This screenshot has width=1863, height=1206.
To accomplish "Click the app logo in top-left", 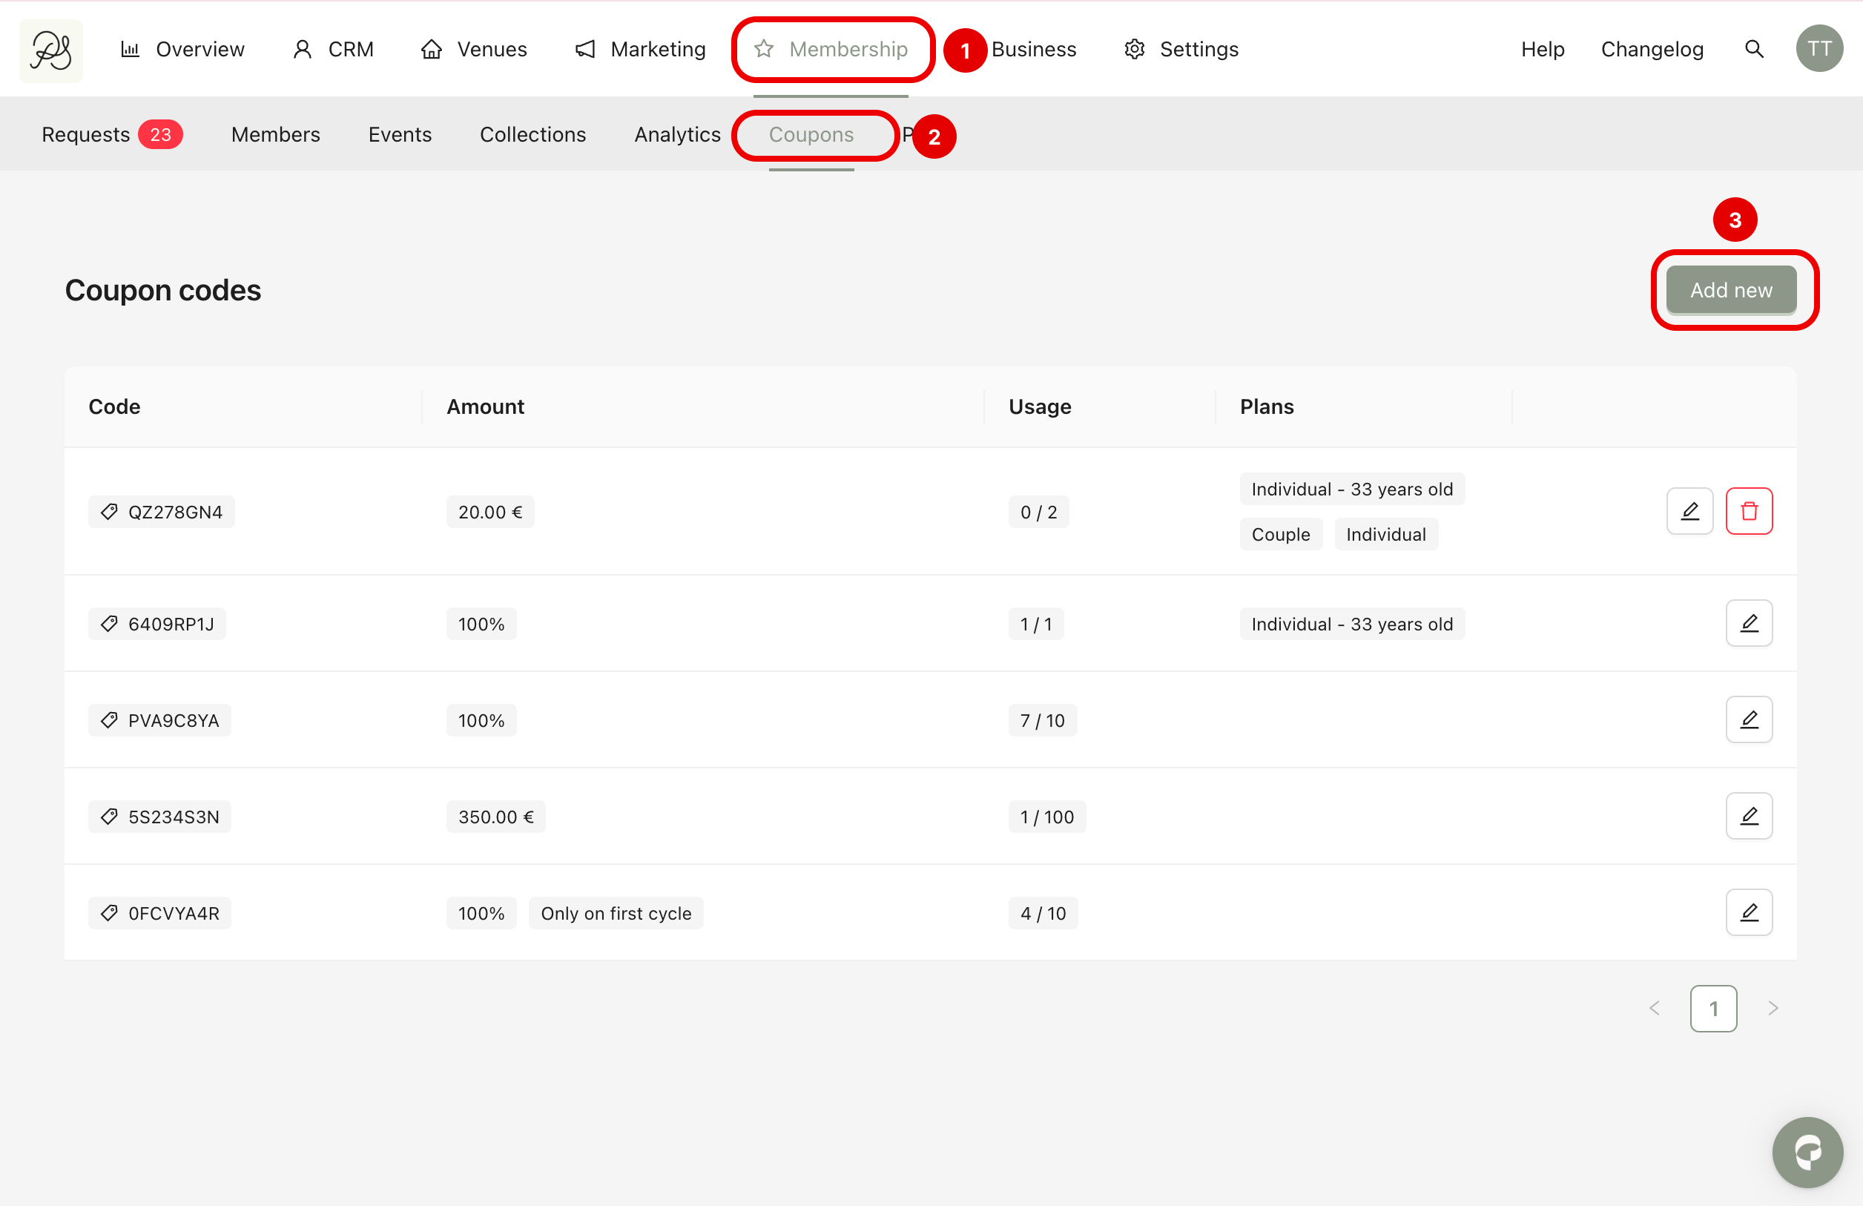I will point(51,50).
